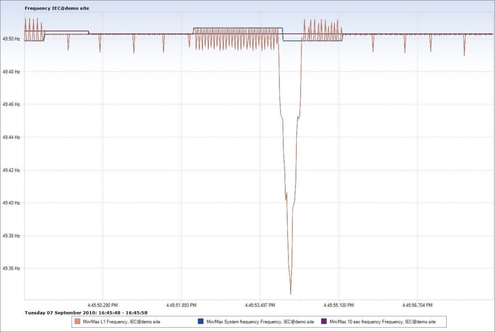
Task: Click the lowest point of the frequency dip
Action: coord(291,293)
